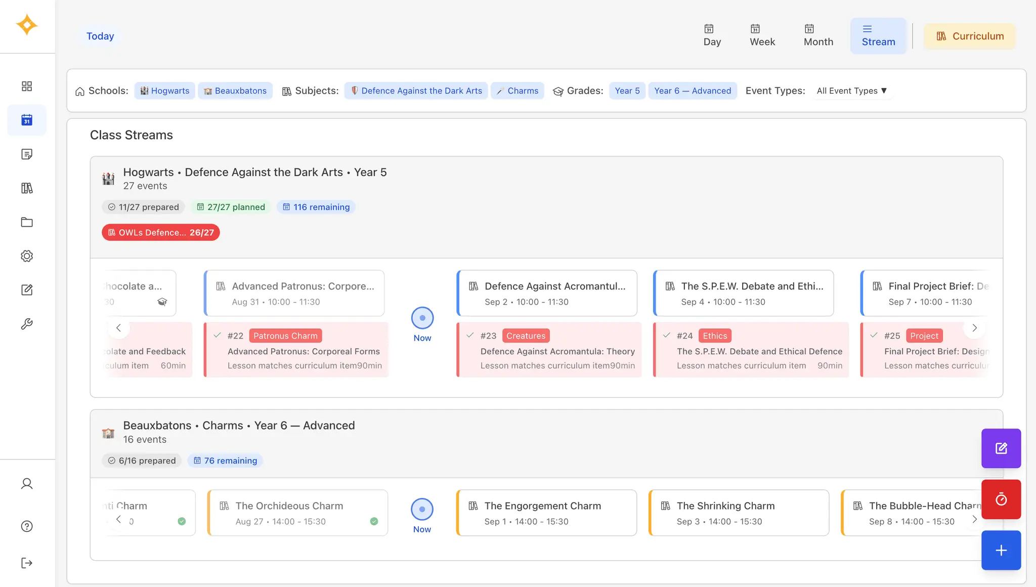Image resolution: width=1036 pixels, height=587 pixels.
Task: Open the dashboard grid icon in sidebar
Action: 27,86
